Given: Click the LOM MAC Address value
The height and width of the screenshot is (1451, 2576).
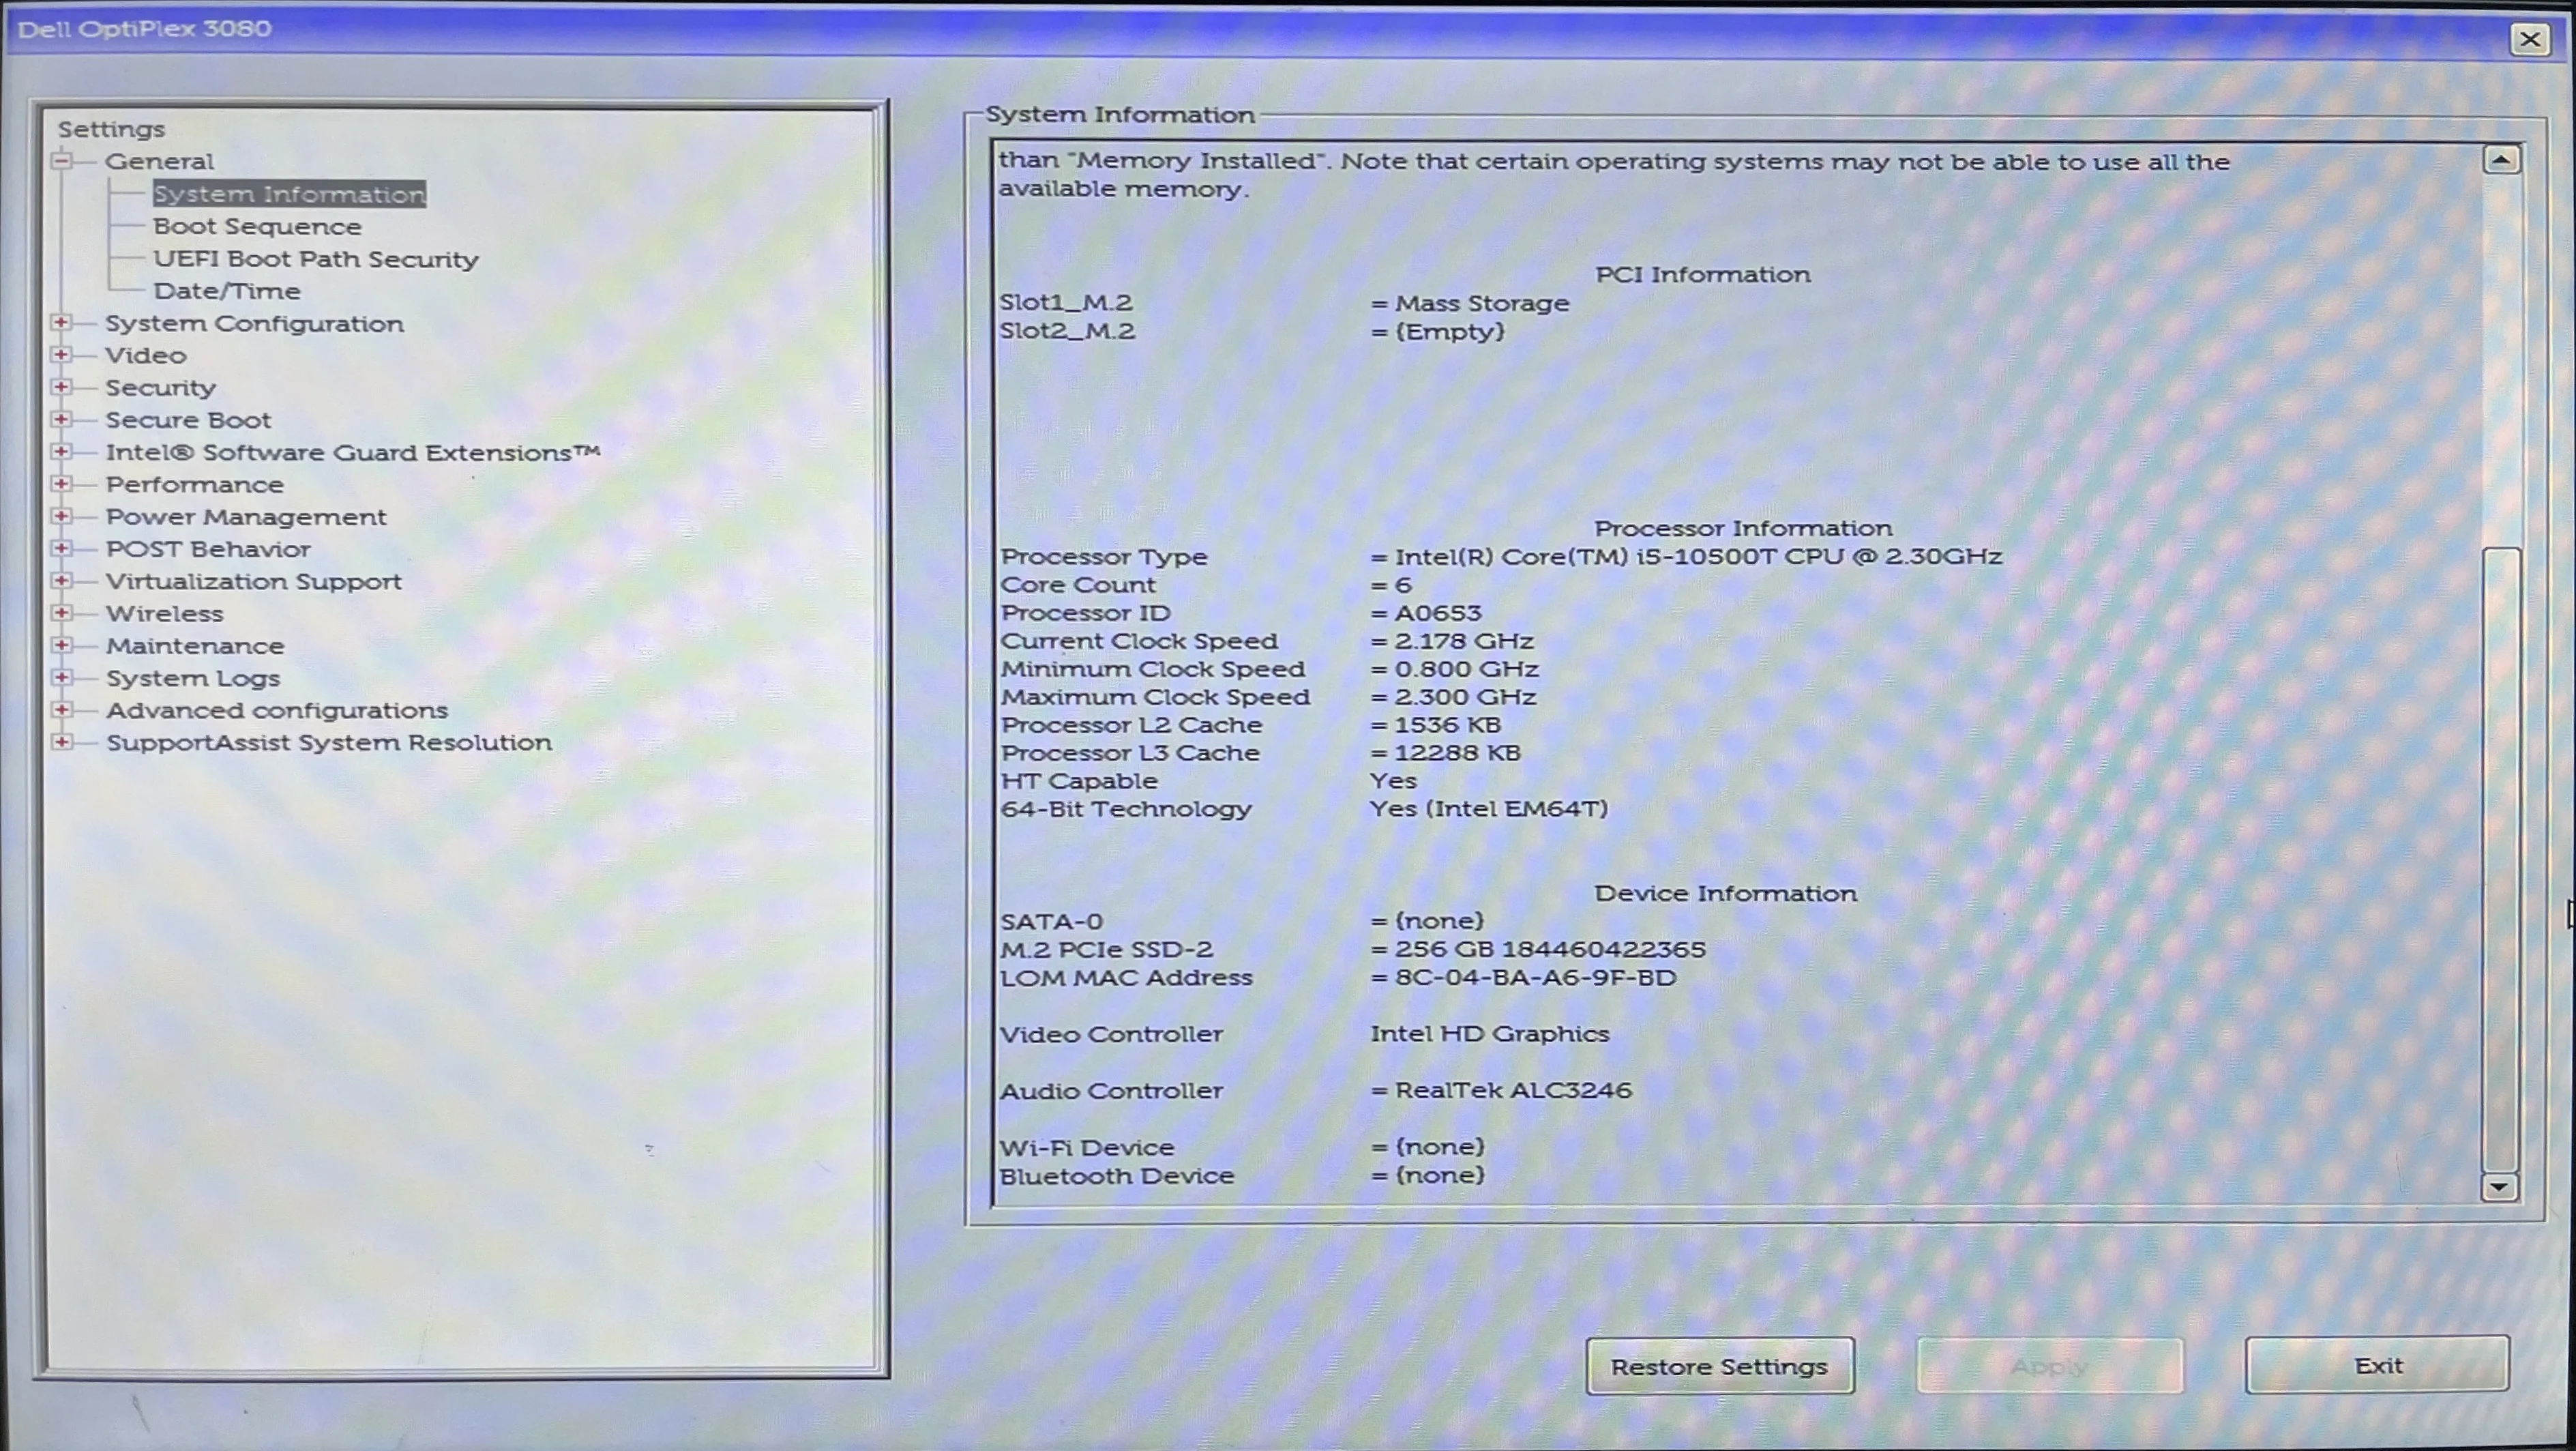Looking at the screenshot, I should pyautogui.click(x=1535, y=977).
